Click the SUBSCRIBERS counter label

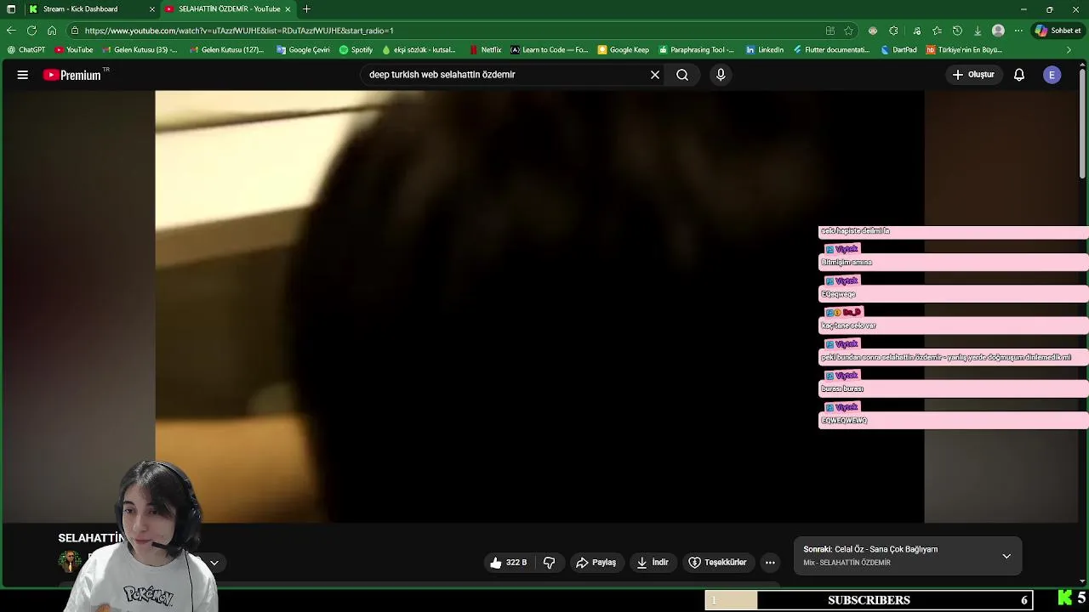click(869, 600)
